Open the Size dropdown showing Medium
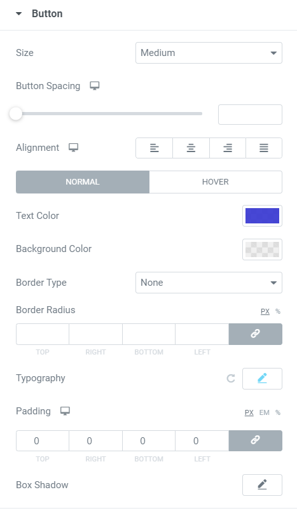 (x=209, y=53)
